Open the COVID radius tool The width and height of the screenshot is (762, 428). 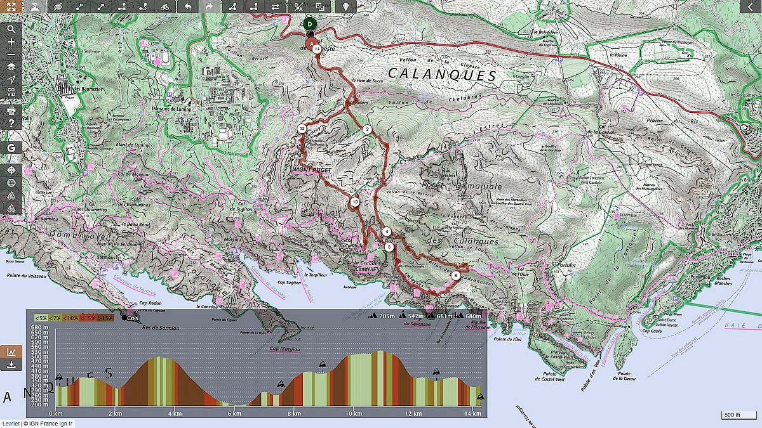[11, 93]
